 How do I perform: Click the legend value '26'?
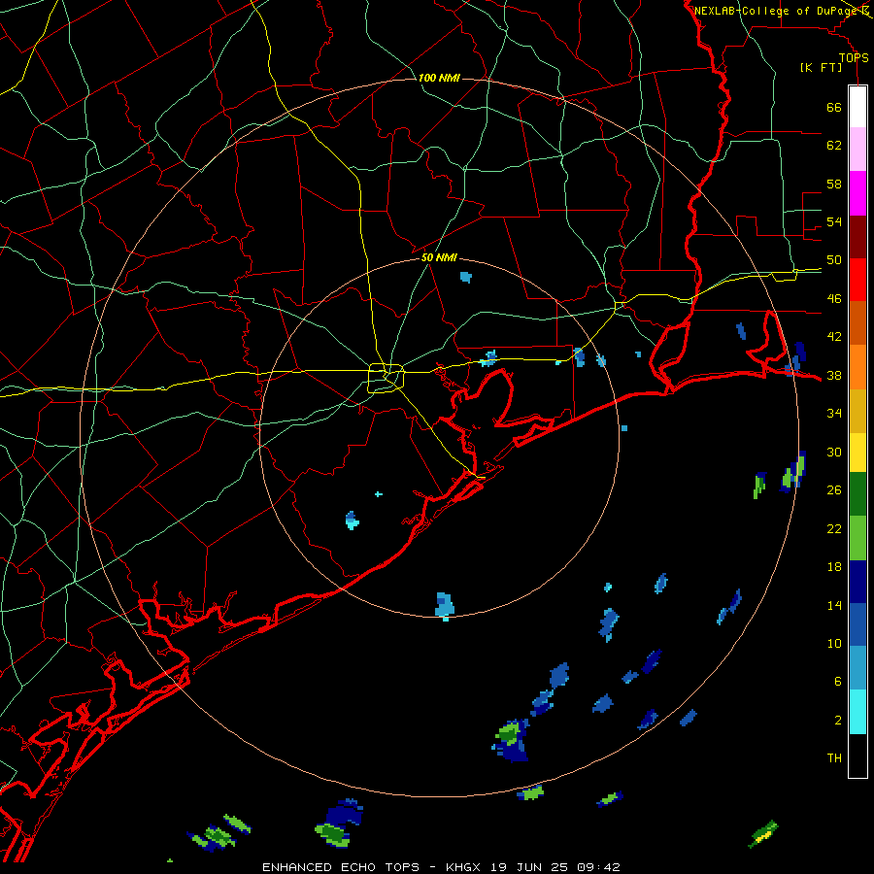point(834,490)
